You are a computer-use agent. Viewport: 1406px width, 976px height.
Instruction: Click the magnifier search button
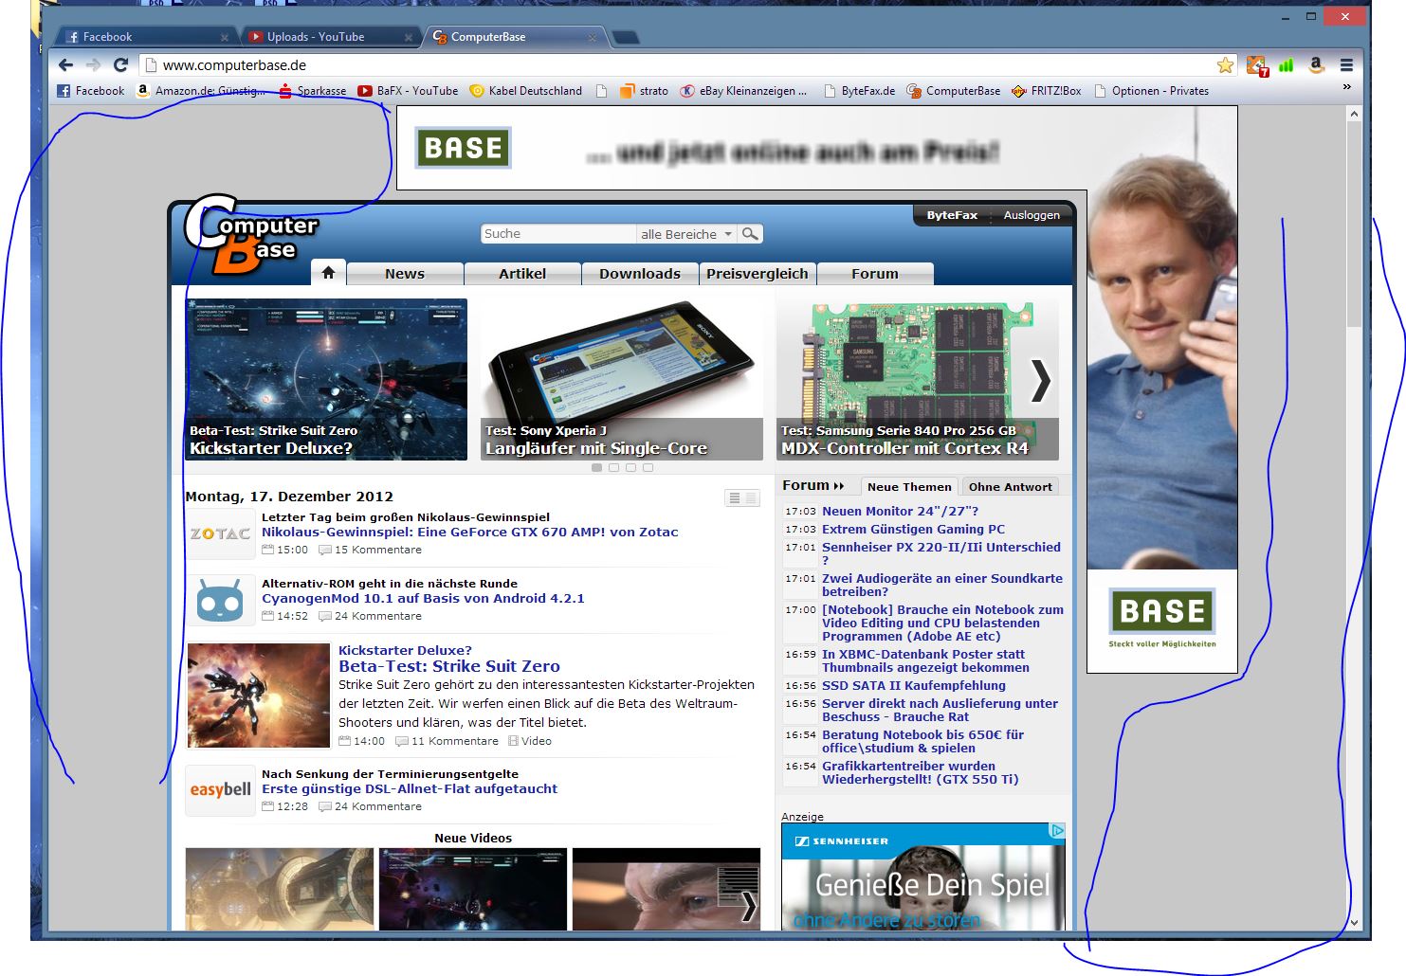coord(750,234)
